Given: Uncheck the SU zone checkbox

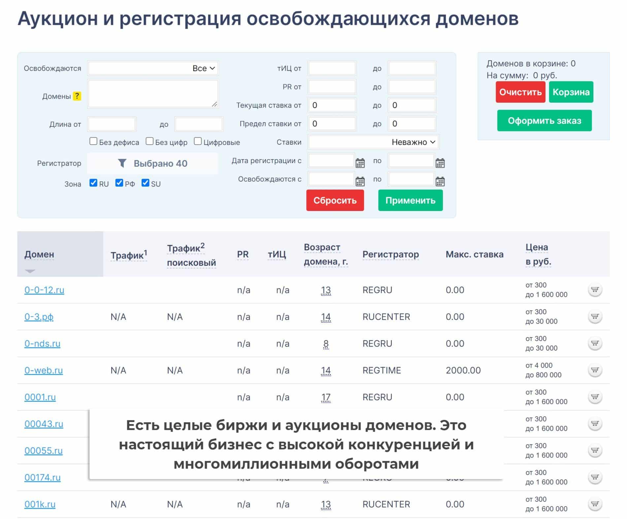Looking at the screenshot, I should pos(145,183).
